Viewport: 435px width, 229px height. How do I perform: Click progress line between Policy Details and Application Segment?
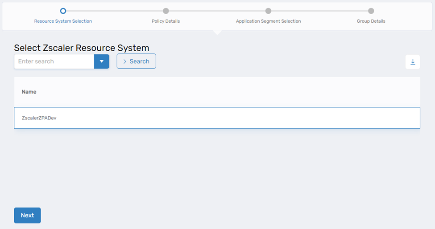tap(217, 11)
